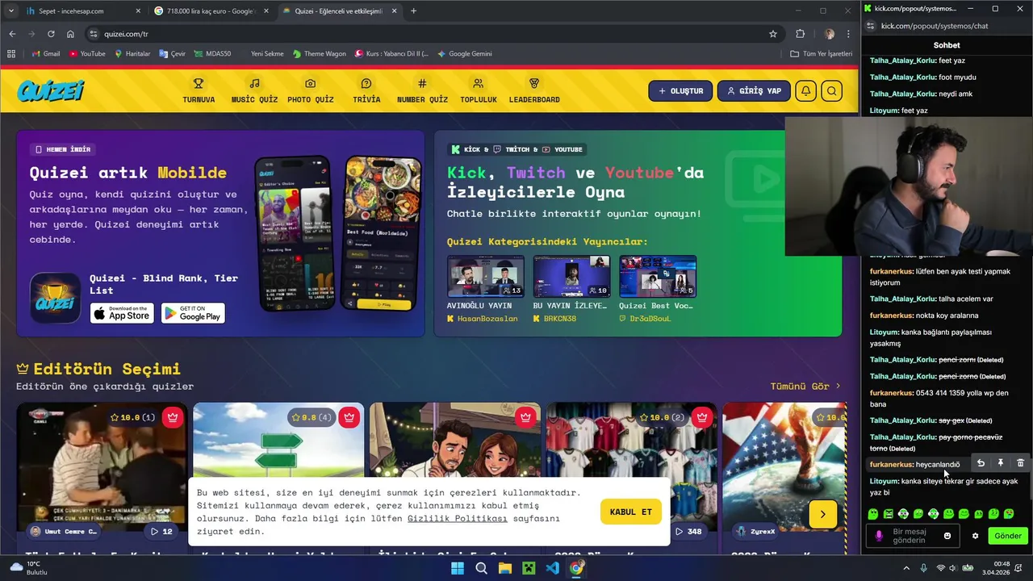
Task: Go to Photo Quiz page
Action: [x=311, y=90]
